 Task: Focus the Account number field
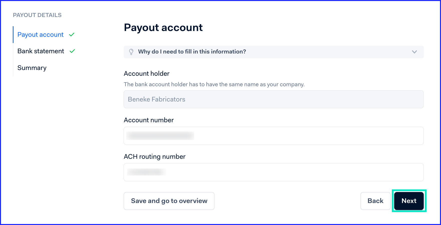coord(274,136)
